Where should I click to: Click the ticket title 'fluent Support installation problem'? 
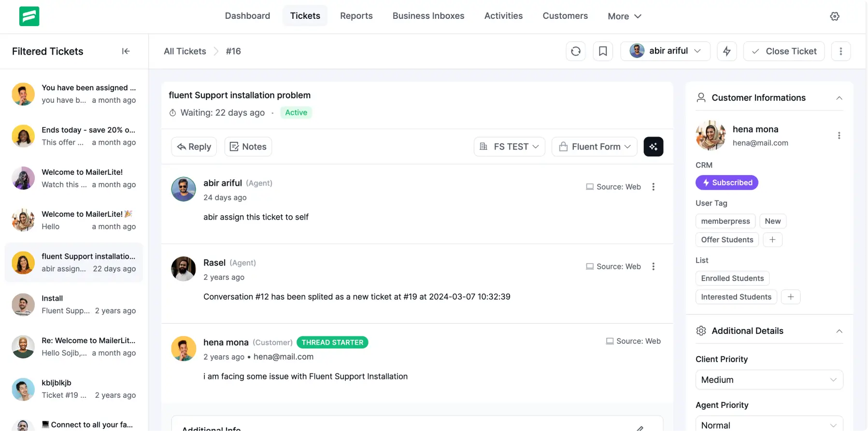[x=240, y=95]
